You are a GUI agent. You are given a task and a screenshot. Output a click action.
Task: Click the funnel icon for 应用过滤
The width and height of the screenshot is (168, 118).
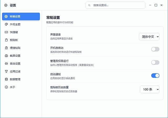pos(6,71)
